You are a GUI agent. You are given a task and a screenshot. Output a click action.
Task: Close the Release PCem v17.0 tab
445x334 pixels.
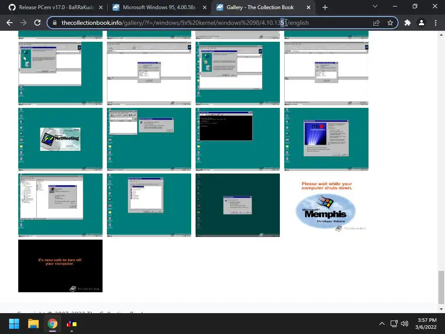101,7
